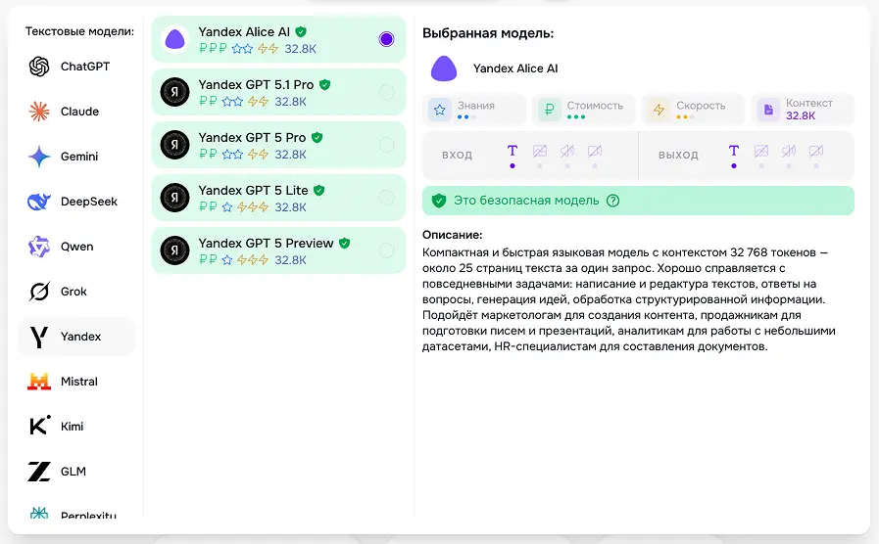This screenshot has height=544, width=879.
Task: Click Yandex GPT 5 Pro round logo
Action: pos(174,145)
